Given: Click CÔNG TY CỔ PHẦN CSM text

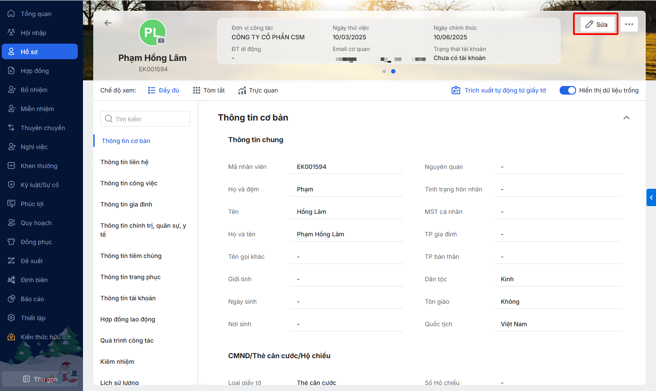Looking at the screenshot, I should 268,37.
